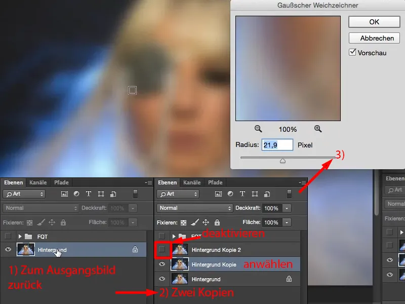
Task: Lock image pixels brush icon in middle panel
Action: click(x=195, y=222)
